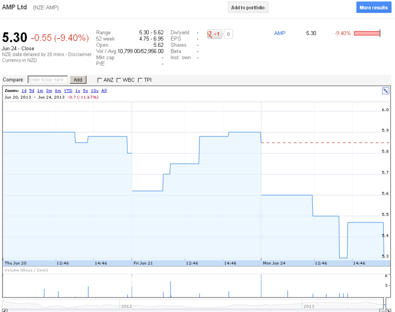Show the All zoom range

(x=104, y=91)
